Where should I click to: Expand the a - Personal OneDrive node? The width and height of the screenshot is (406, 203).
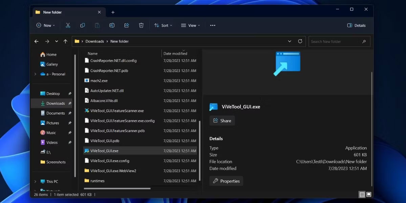tap(35, 74)
